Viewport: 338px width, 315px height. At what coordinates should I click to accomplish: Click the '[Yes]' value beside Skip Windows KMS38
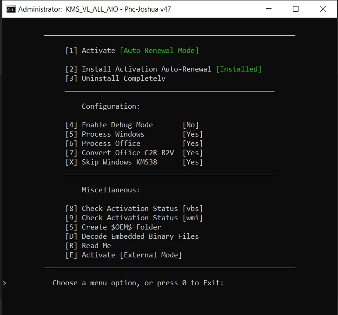[x=193, y=162]
